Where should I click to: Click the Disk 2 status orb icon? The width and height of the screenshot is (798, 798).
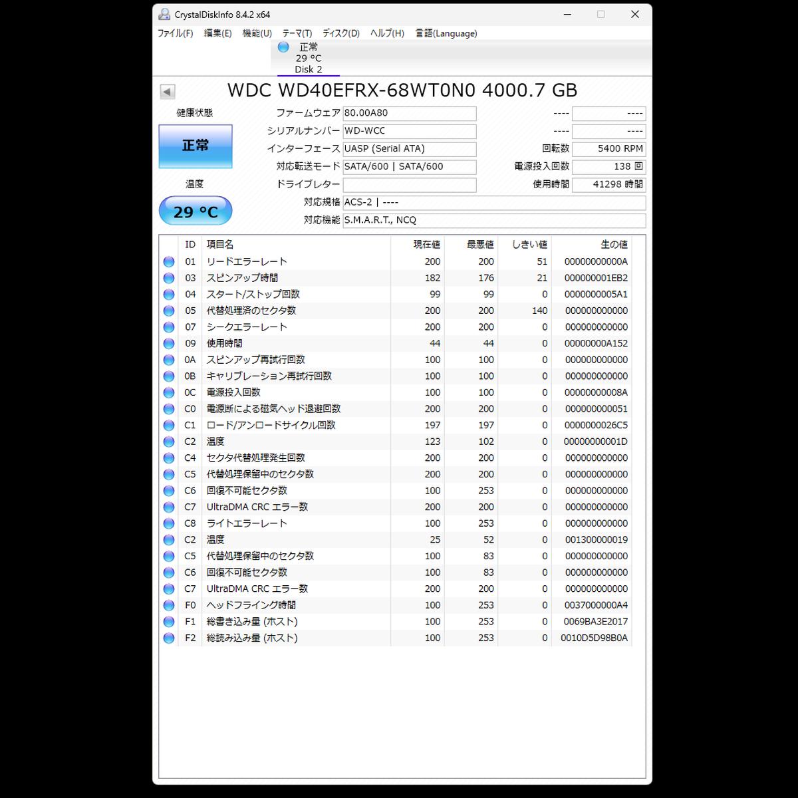pyautogui.click(x=283, y=47)
